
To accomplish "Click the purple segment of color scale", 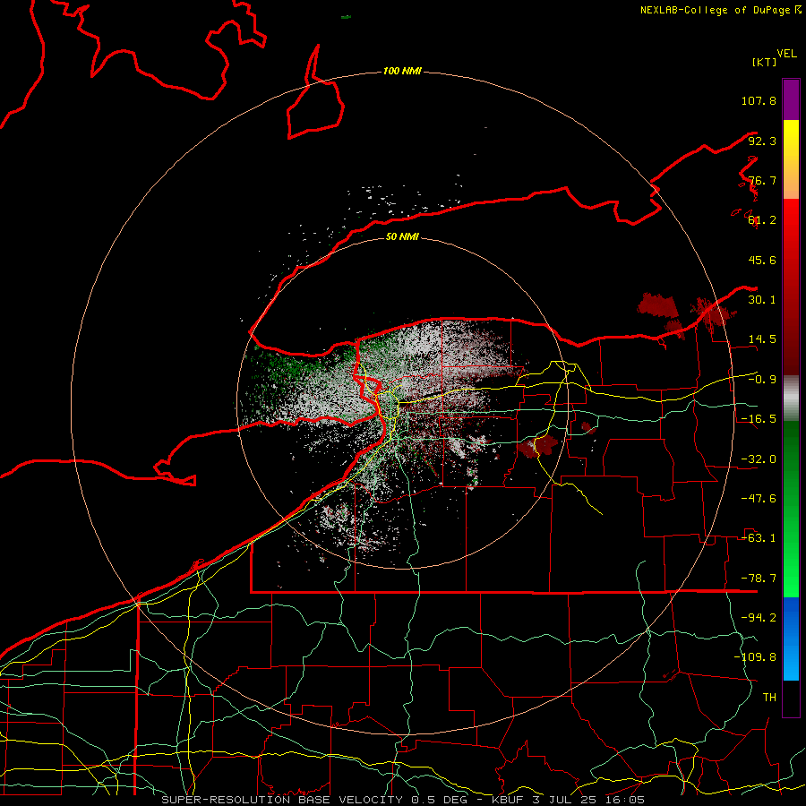I will point(791,99).
